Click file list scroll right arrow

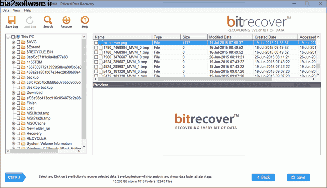pos(313,79)
